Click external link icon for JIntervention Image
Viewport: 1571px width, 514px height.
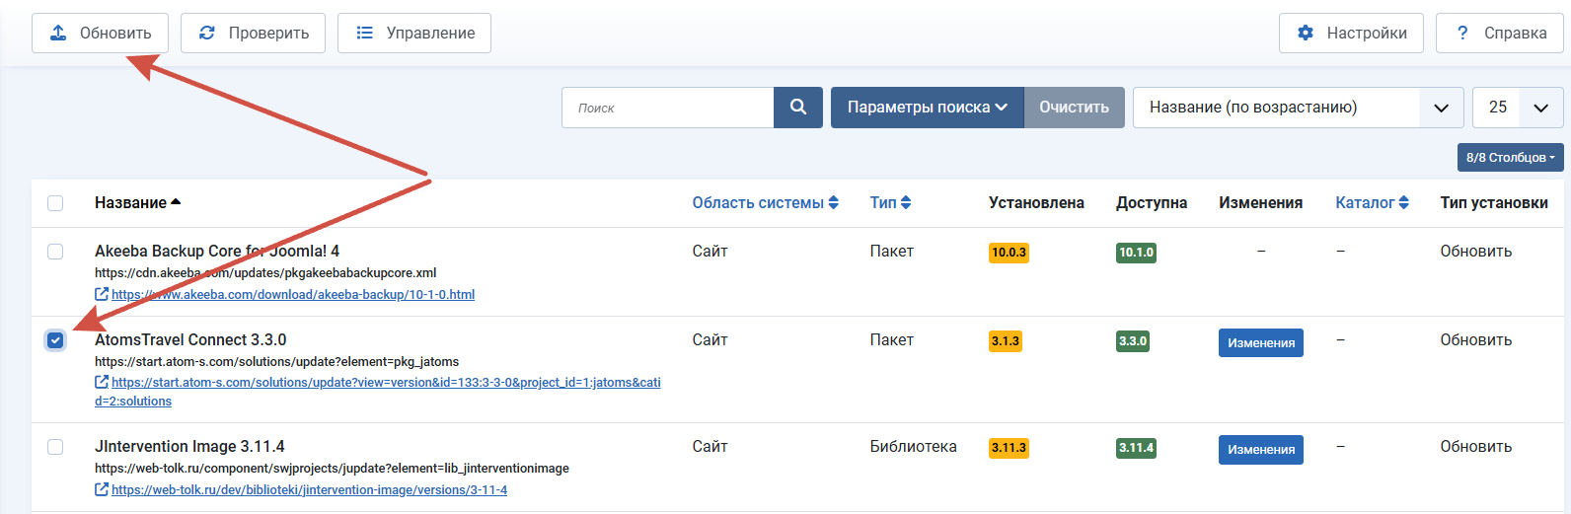tap(102, 489)
